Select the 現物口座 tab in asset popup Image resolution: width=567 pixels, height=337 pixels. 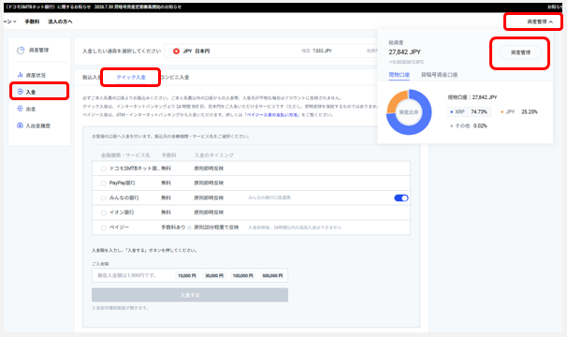tap(400, 75)
